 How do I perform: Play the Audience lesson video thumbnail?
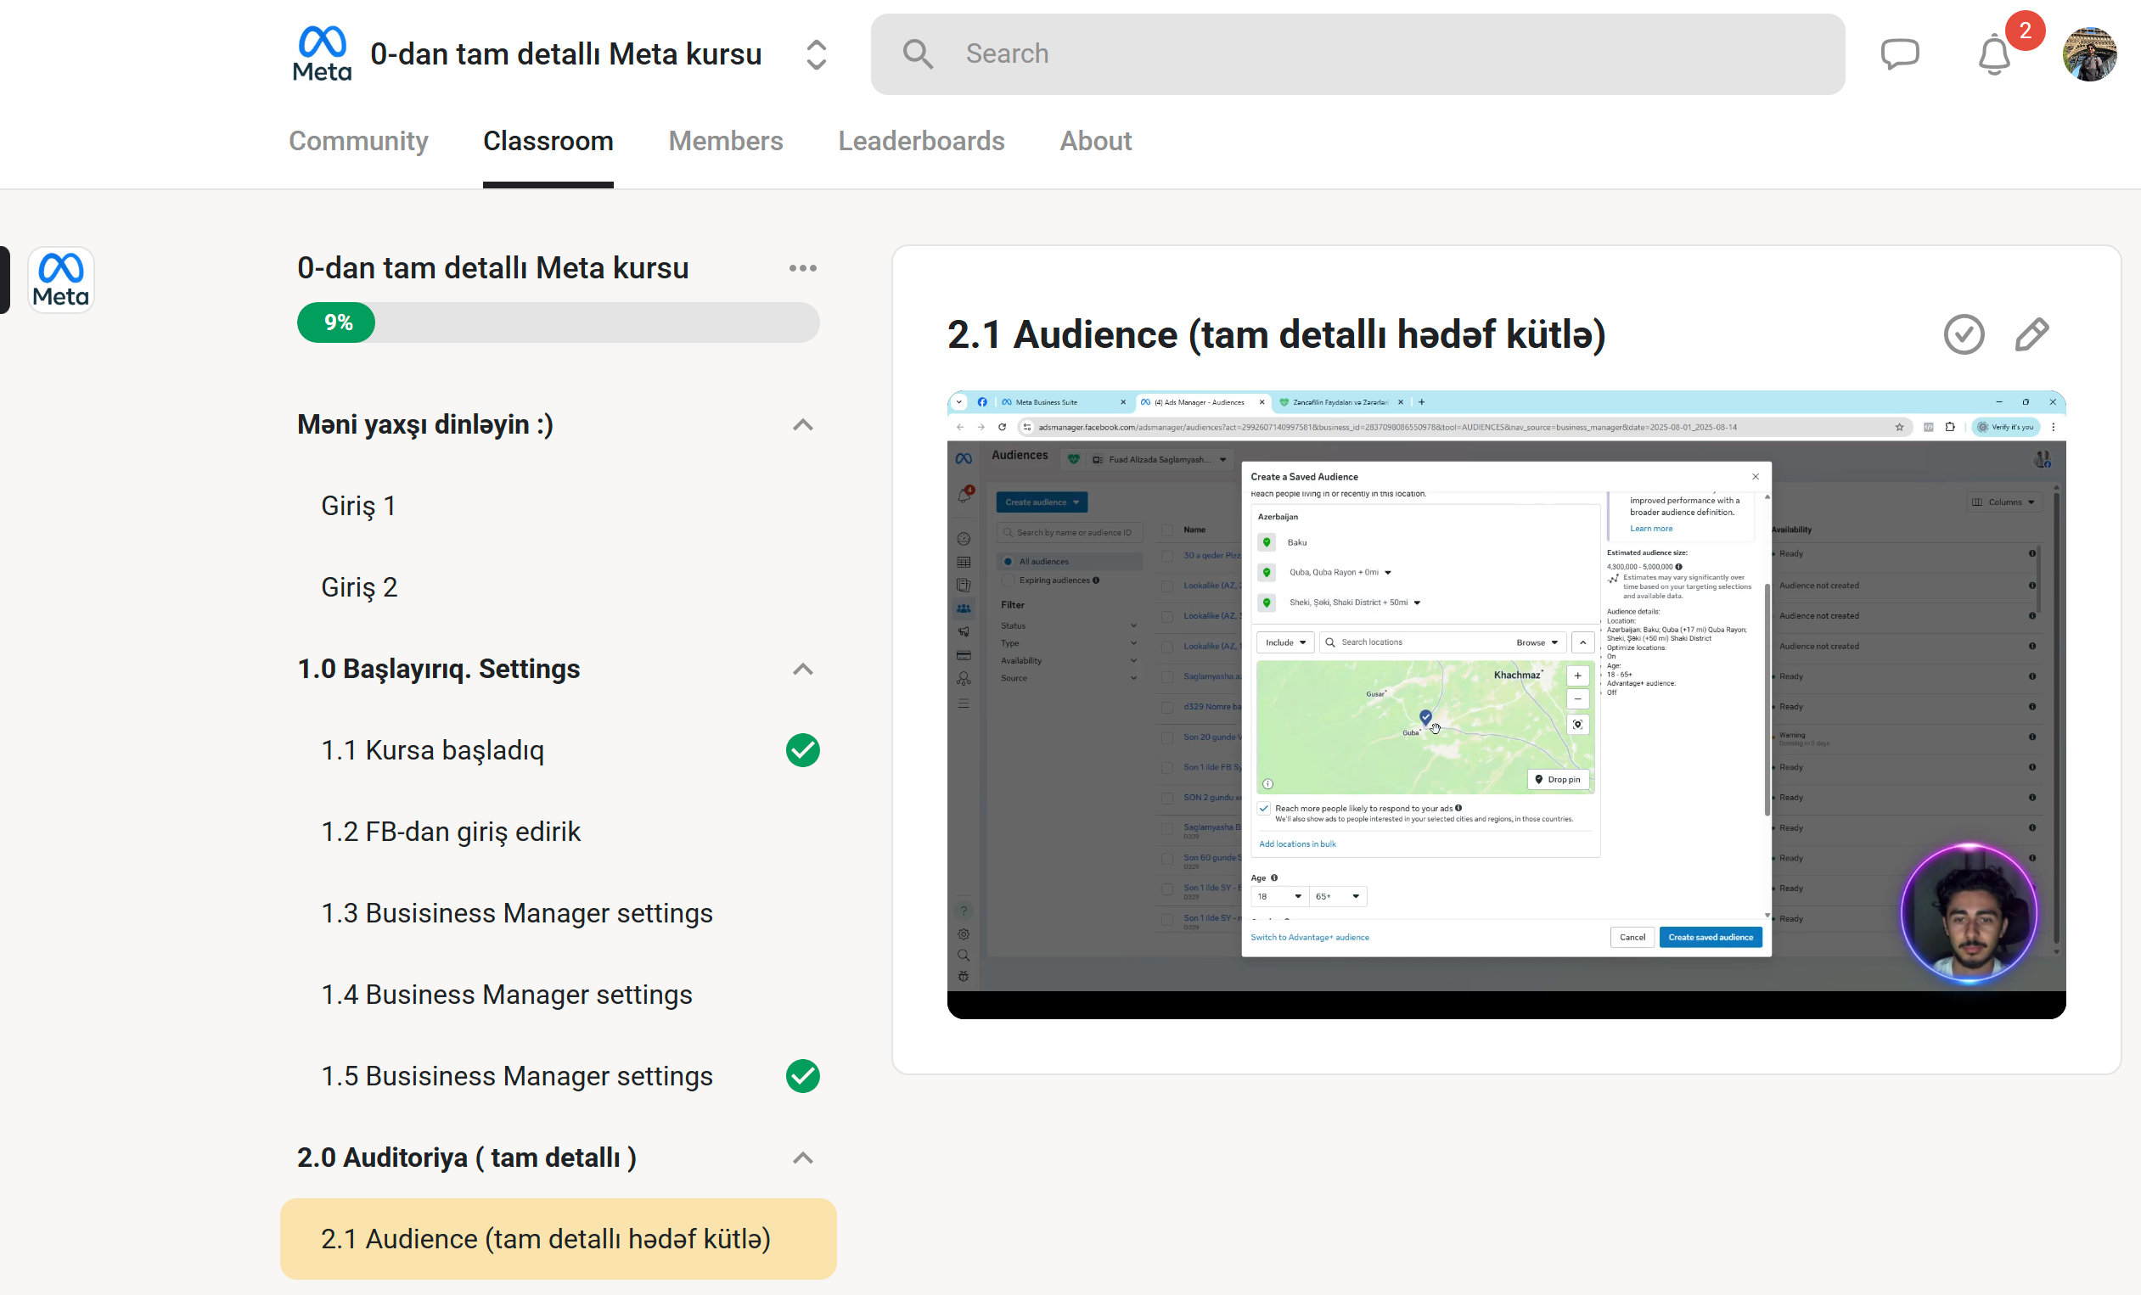1505,704
